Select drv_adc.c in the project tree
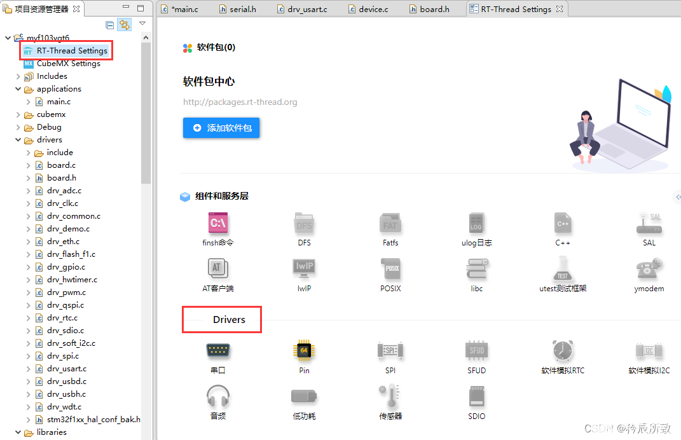Image resolution: width=681 pixels, height=440 pixels. (64, 191)
